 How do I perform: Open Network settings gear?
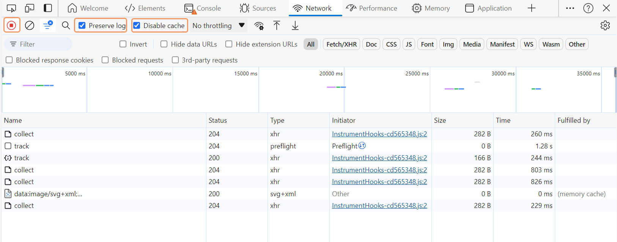tap(605, 25)
